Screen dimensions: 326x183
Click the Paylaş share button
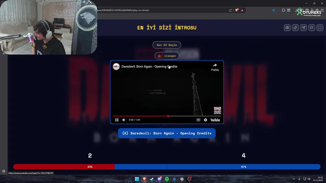215,67
